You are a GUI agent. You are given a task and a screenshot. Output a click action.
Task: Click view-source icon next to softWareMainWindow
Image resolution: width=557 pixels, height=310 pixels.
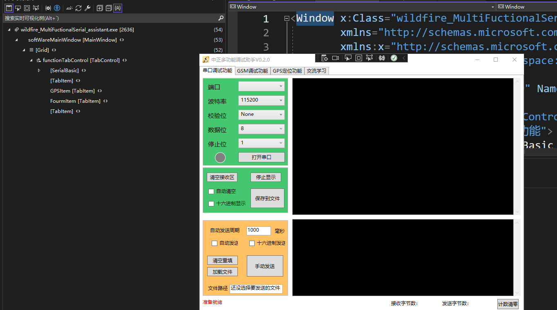coord(122,40)
